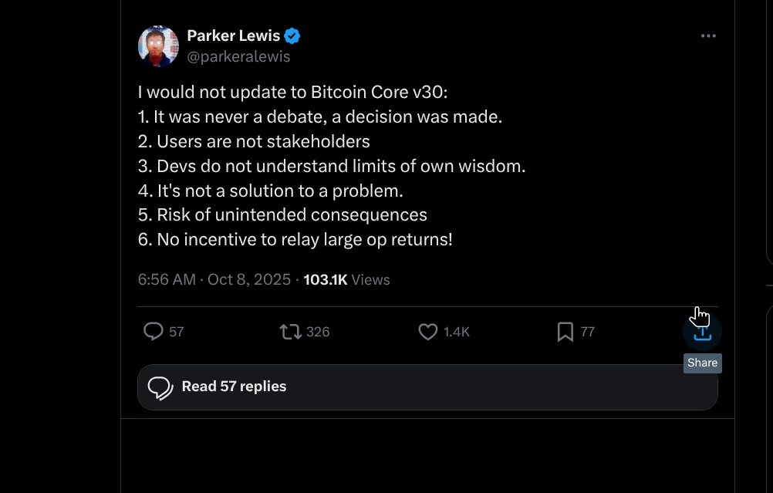The image size is (773, 493).
Task: Click the 57 reply count number
Action: [177, 332]
